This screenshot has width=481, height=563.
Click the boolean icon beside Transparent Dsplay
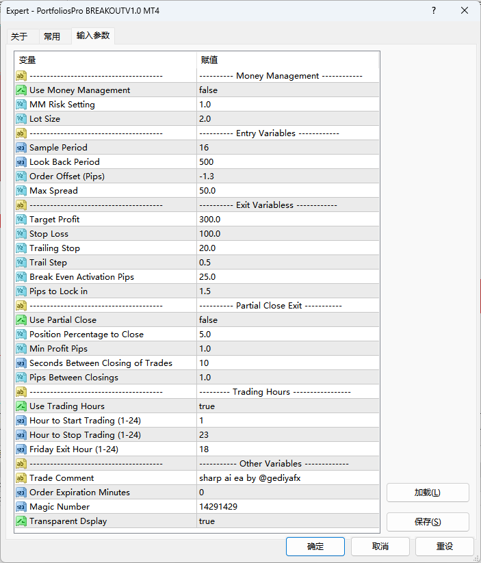pos(21,521)
